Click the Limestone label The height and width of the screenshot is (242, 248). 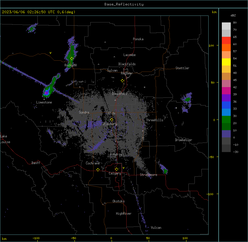coord(44,102)
